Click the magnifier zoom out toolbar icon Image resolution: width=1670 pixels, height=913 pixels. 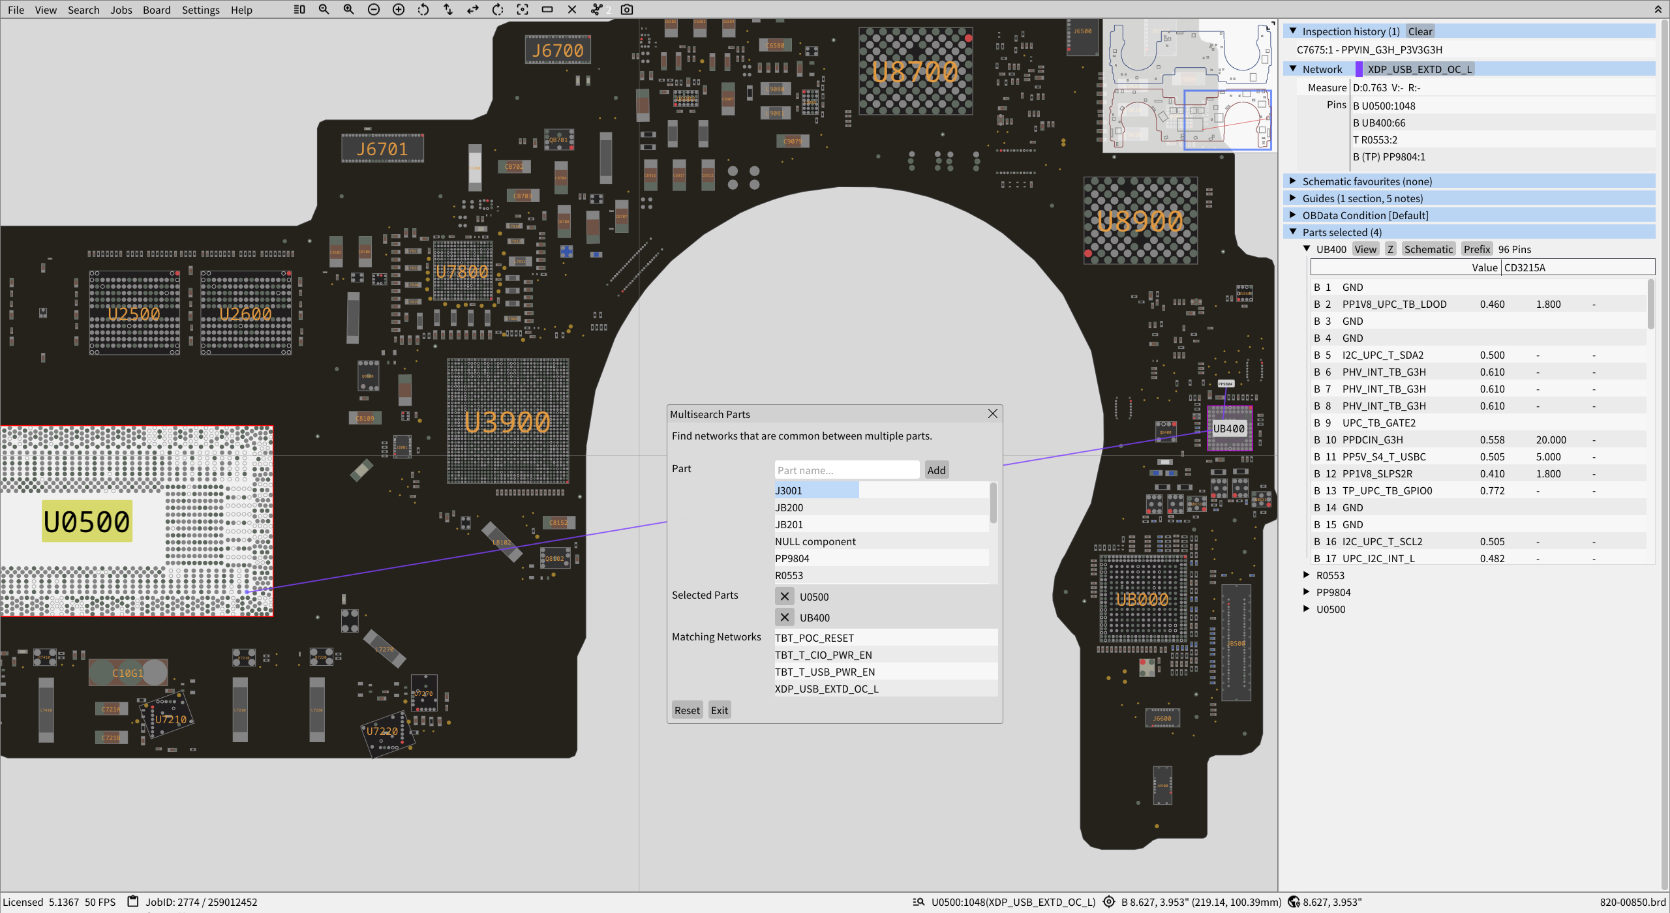pos(324,9)
